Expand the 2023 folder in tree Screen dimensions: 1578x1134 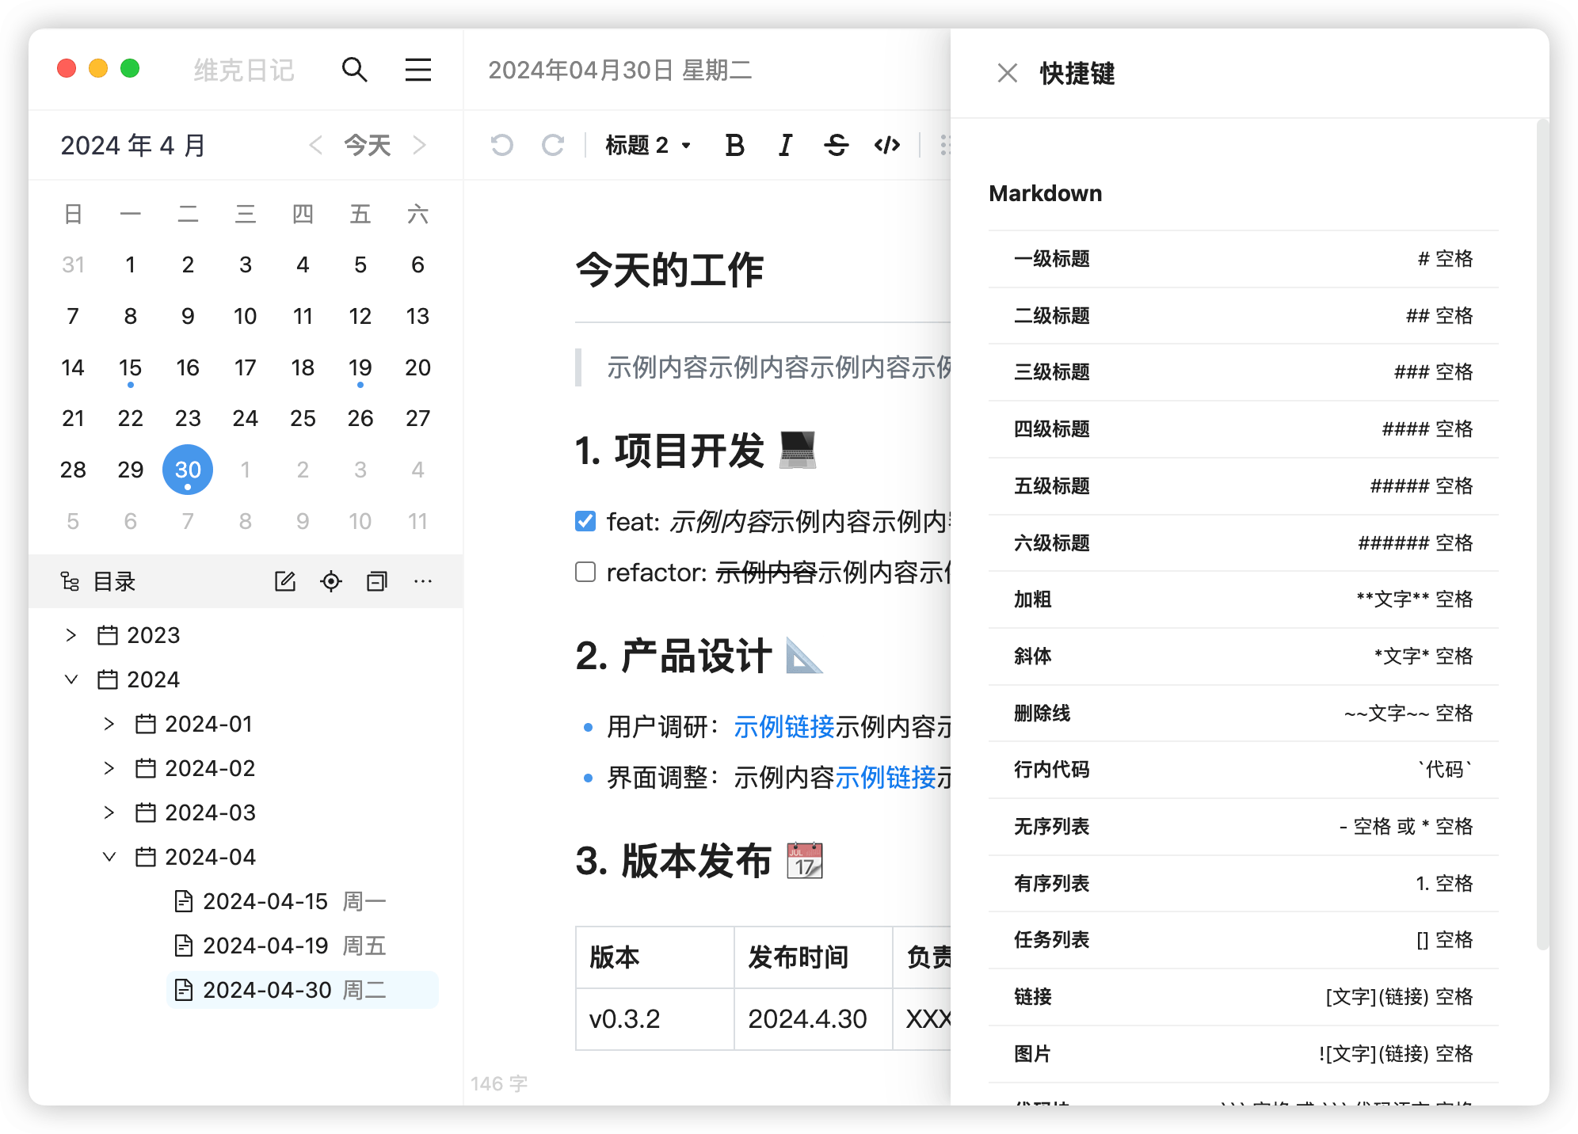(71, 635)
